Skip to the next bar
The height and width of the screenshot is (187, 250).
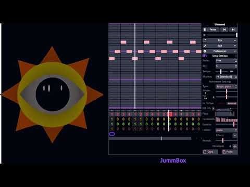pos(233,30)
